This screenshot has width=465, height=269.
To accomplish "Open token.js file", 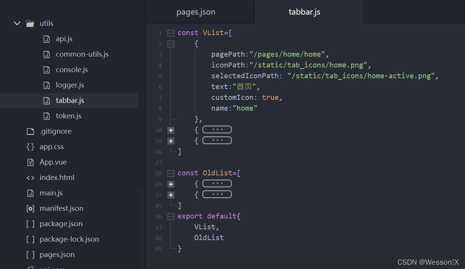I will pos(69,116).
